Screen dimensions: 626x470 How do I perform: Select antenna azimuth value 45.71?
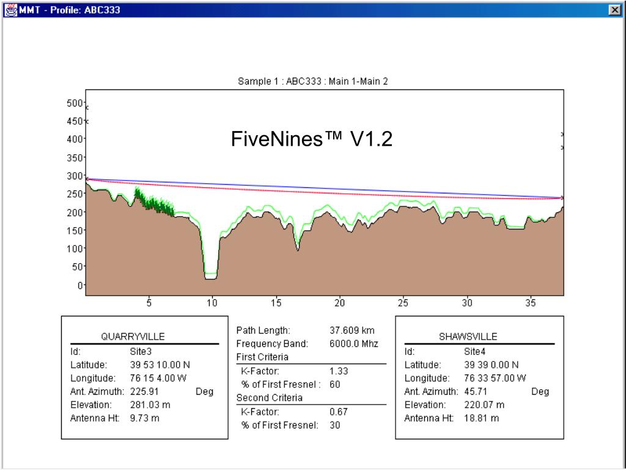click(476, 391)
